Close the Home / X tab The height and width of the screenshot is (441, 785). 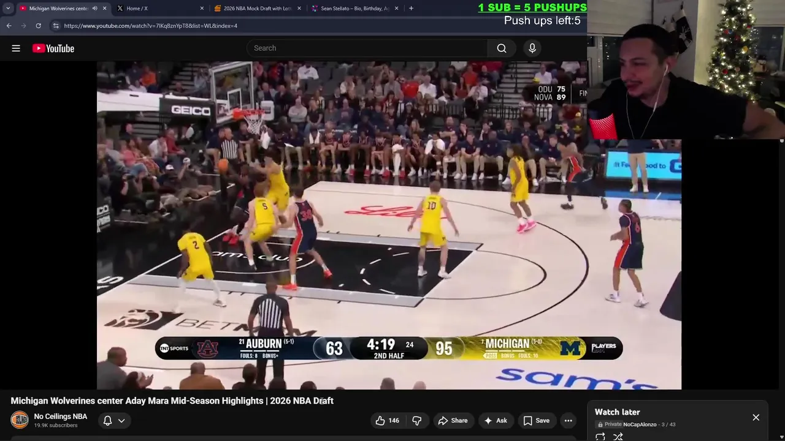coord(202,9)
